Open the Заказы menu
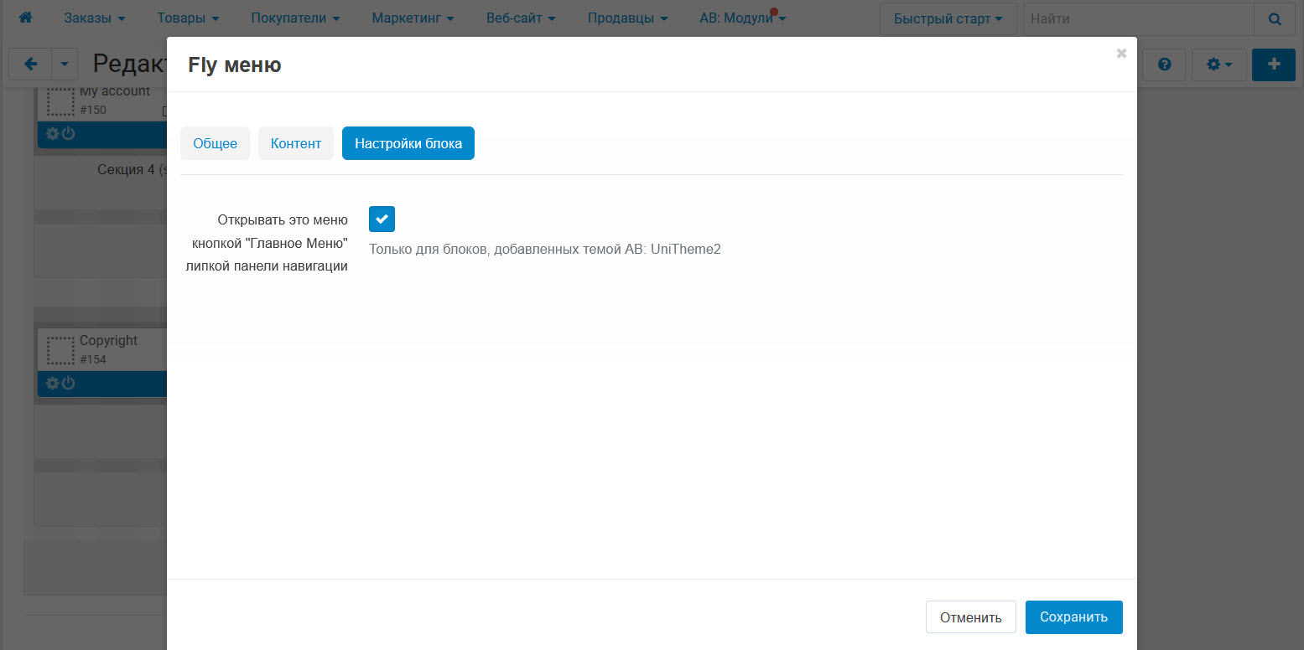Screen dimensions: 1304x650 click(95, 18)
